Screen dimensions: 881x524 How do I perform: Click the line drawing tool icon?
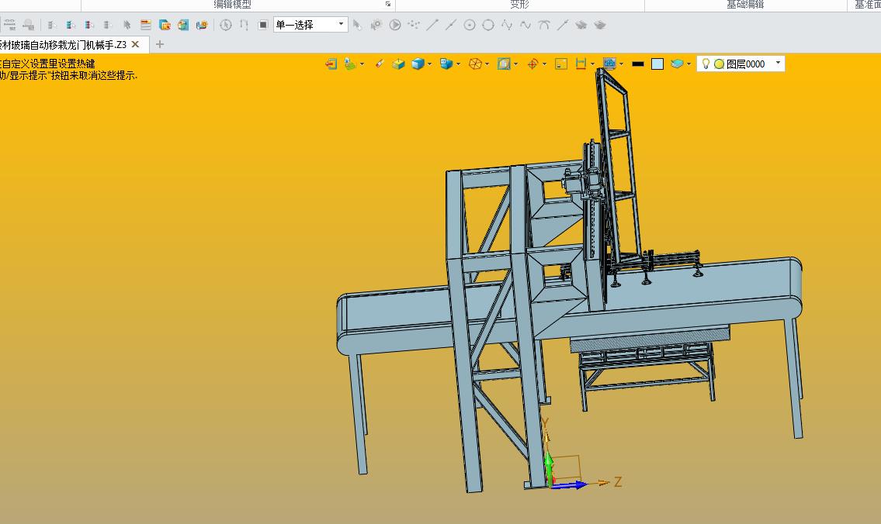pyautogui.click(x=432, y=25)
